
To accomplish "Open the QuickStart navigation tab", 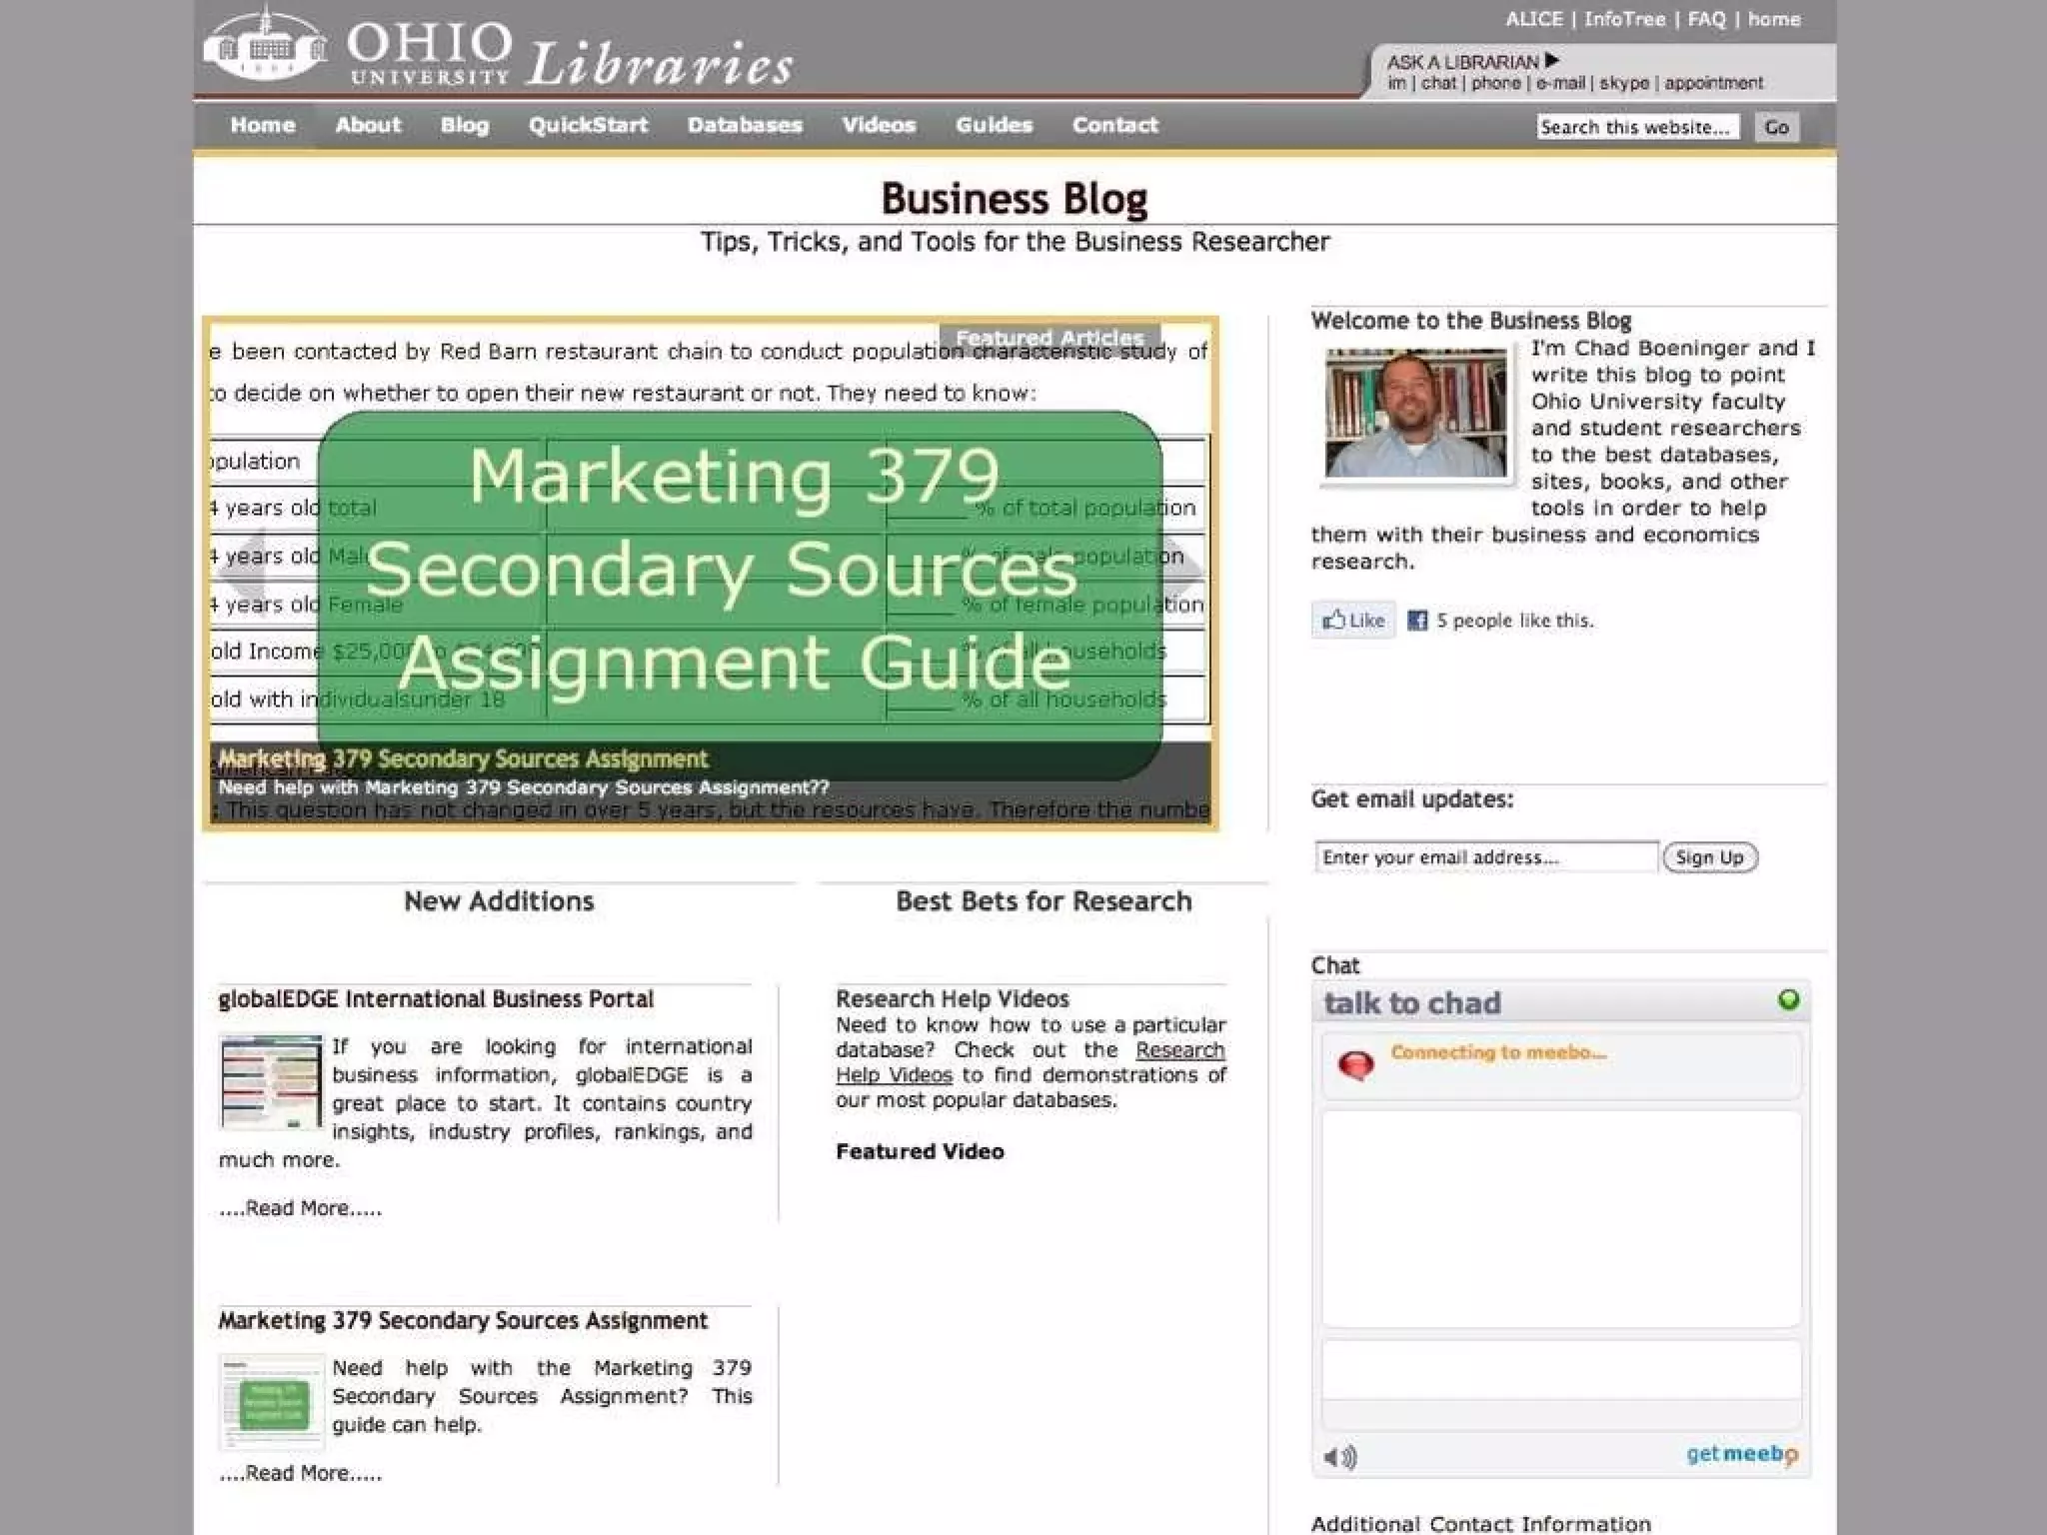I will (588, 126).
